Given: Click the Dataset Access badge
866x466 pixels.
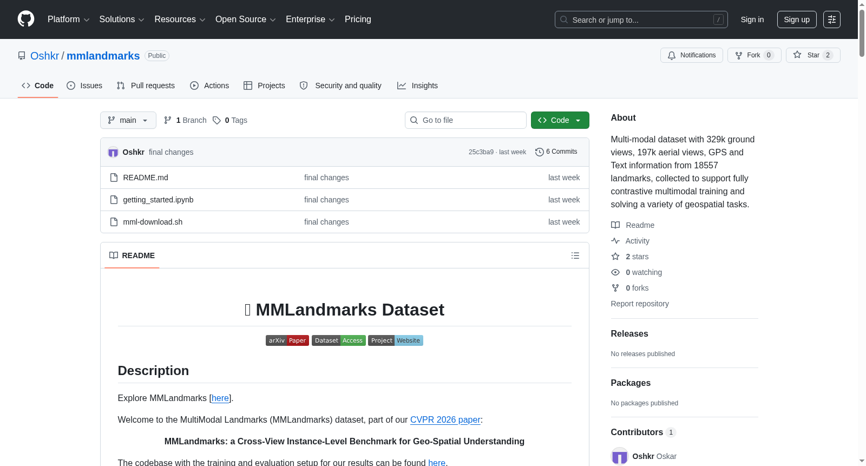Looking at the screenshot, I should click(339, 340).
